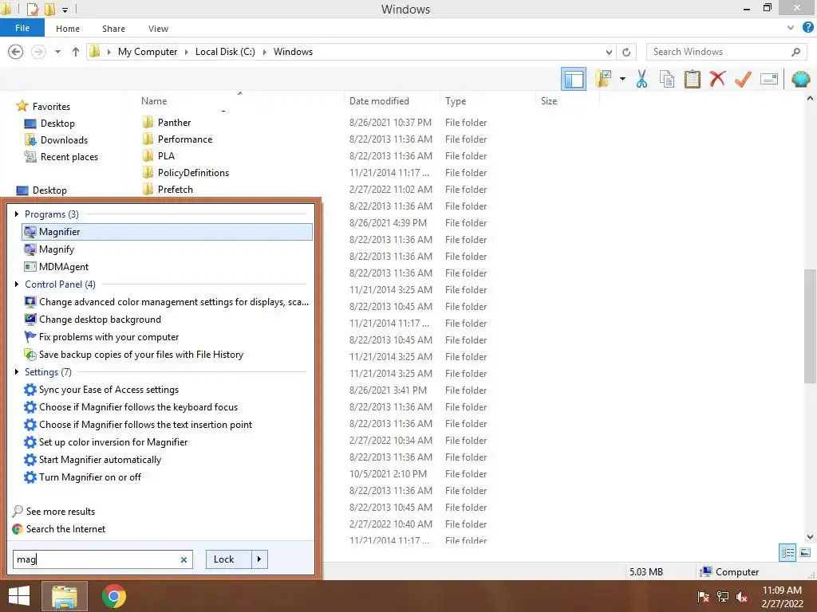Click Search Windows input field
817x612 pixels.
(725, 52)
